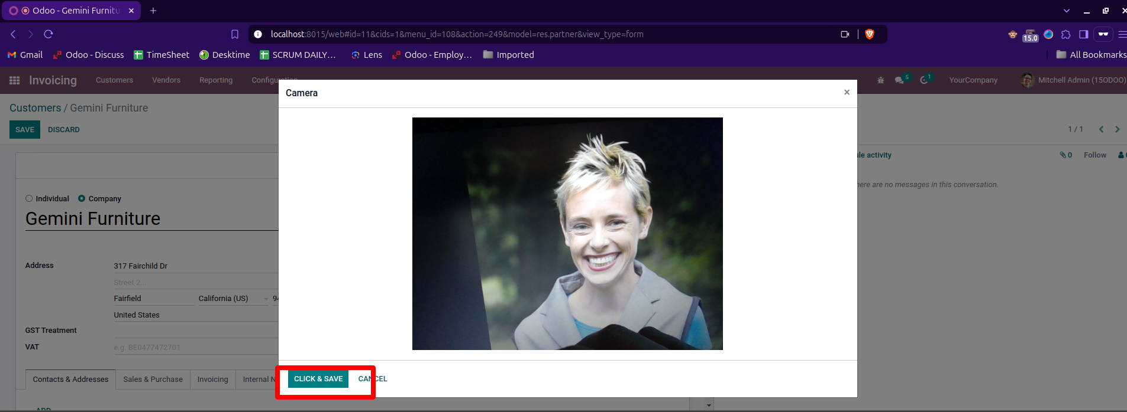Click the webcam preview image
Image resolution: width=1127 pixels, height=412 pixels.
tap(567, 234)
